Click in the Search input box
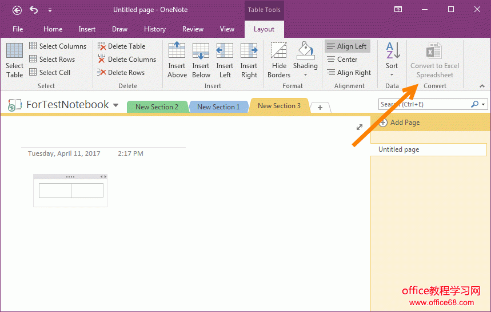The width and height of the screenshot is (491, 312). click(423, 105)
